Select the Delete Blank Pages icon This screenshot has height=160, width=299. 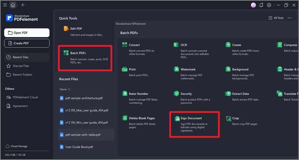(125, 118)
